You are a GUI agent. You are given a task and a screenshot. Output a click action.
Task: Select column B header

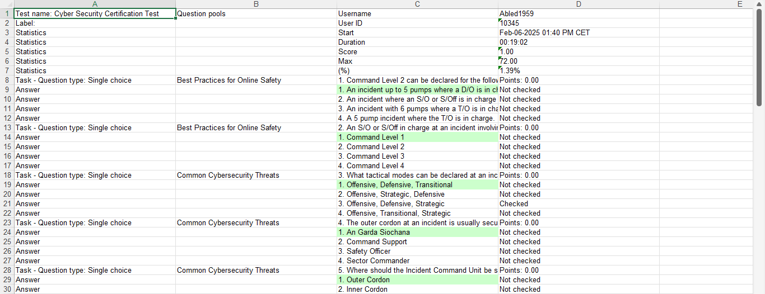256,4
